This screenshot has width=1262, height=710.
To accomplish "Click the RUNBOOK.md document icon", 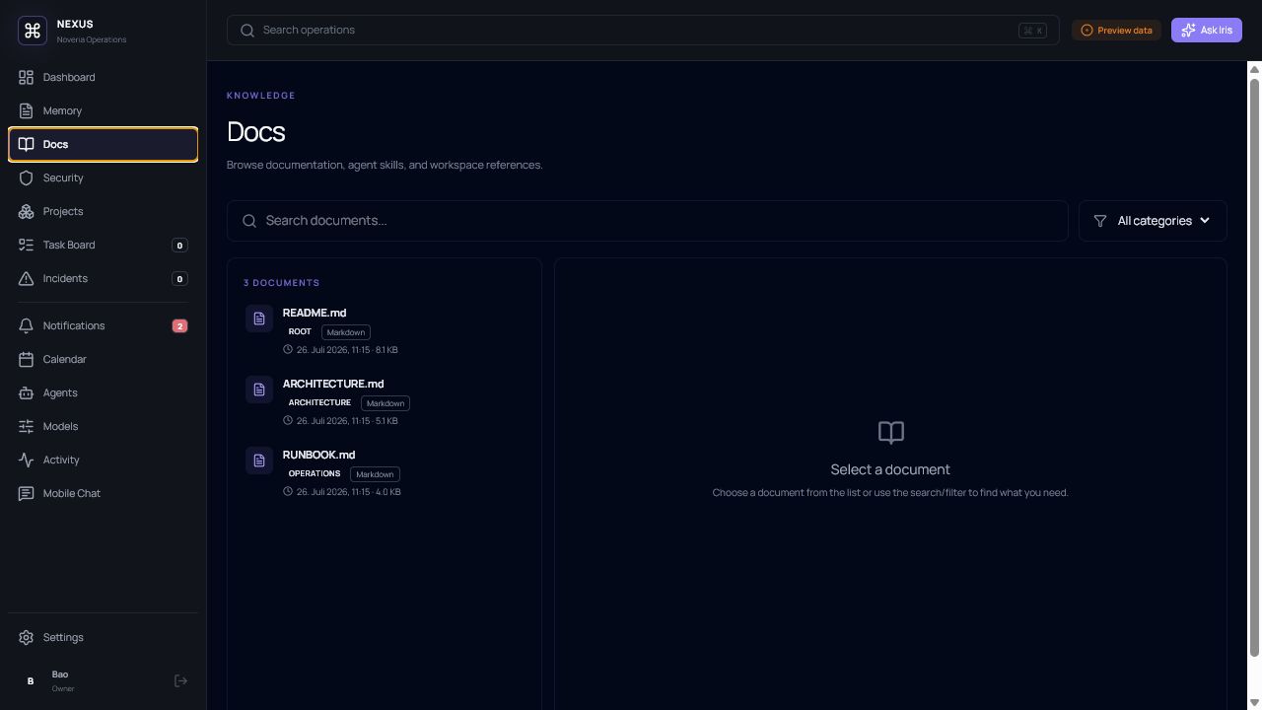I will pos(259,461).
